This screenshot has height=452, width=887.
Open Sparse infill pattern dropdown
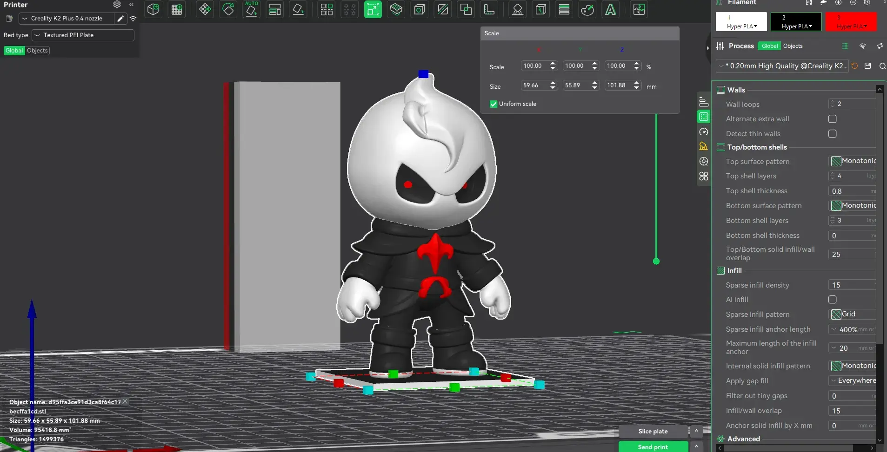pos(853,314)
